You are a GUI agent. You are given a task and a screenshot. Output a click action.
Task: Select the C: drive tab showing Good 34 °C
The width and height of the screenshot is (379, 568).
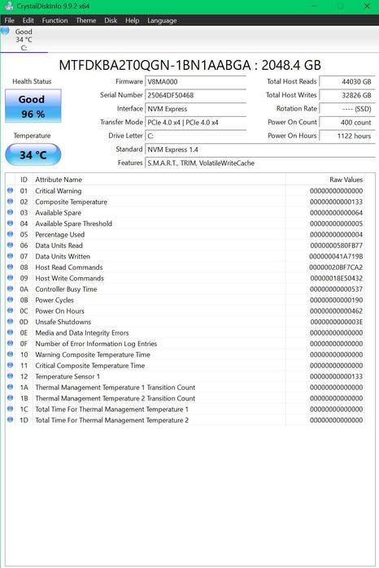24,40
